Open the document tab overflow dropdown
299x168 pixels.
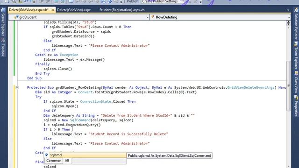288,10
